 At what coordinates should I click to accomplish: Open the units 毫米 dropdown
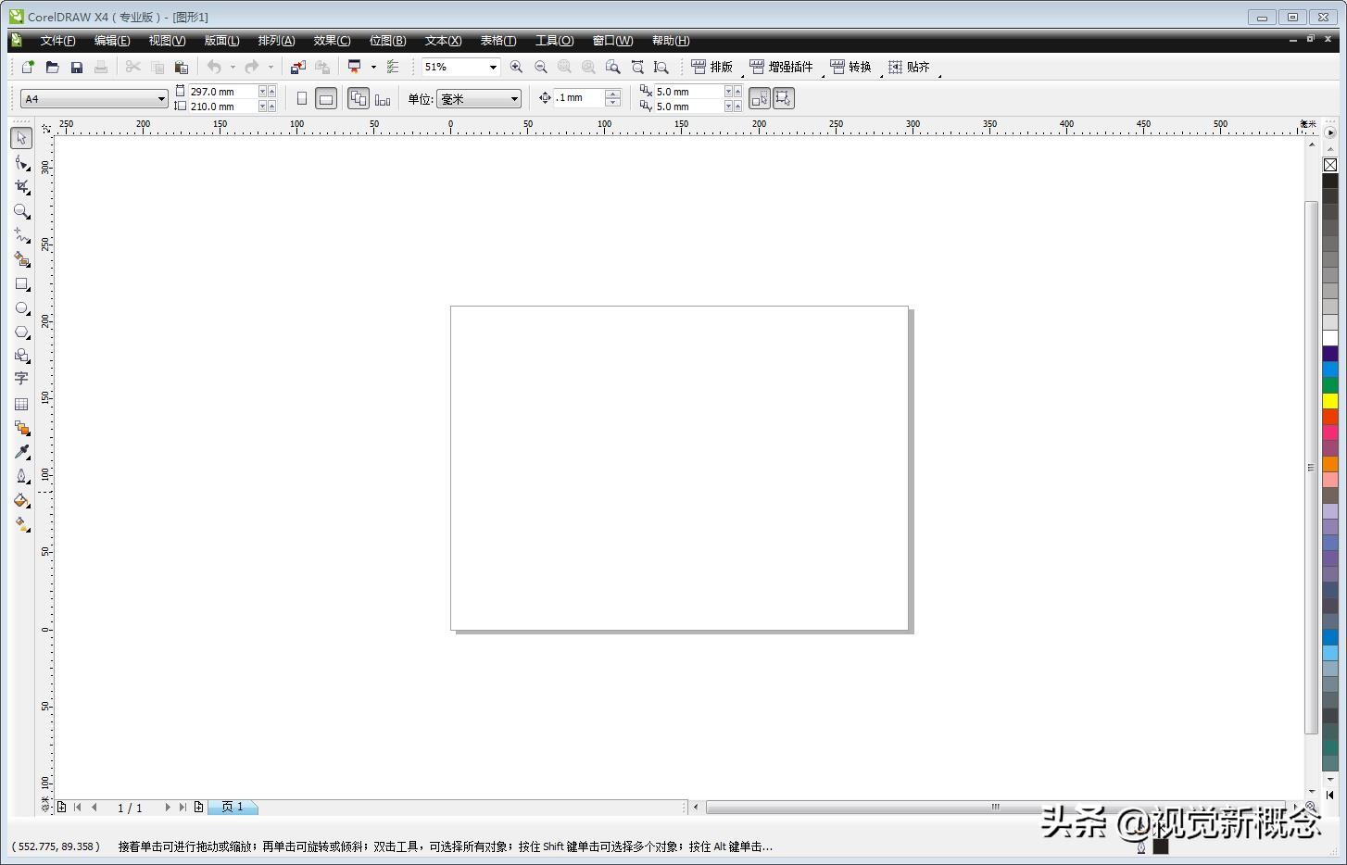514,99
